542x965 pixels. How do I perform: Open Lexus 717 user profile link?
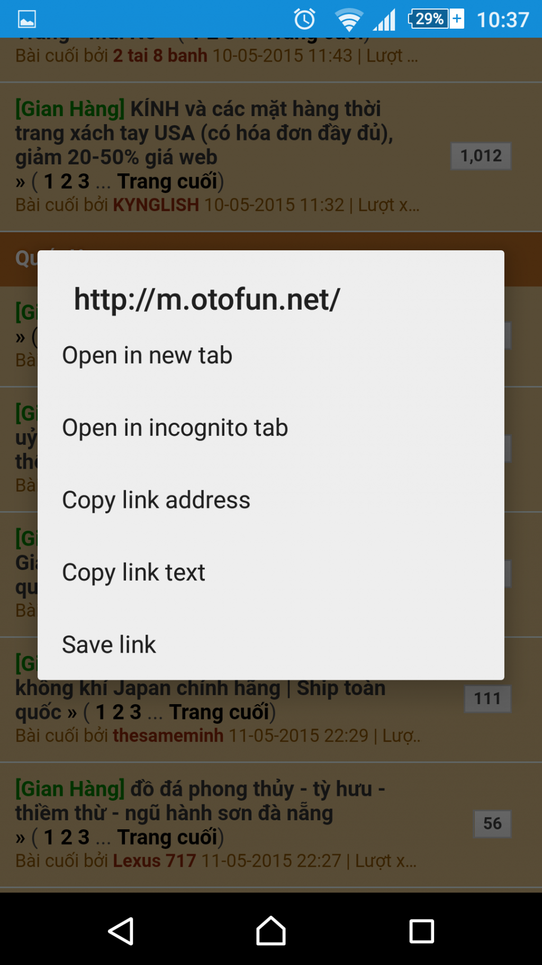[155, 861]
